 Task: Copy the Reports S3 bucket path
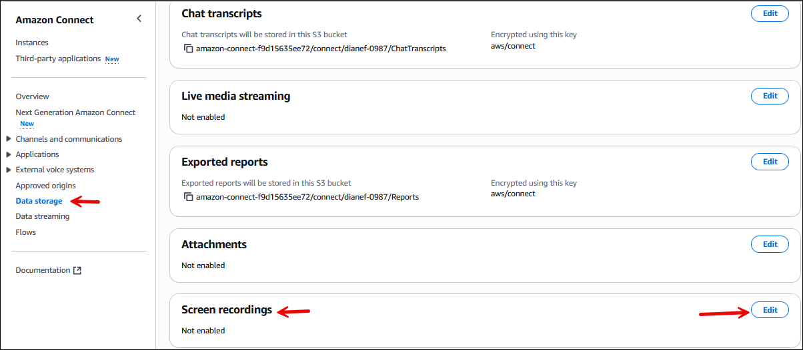point(188,197)
